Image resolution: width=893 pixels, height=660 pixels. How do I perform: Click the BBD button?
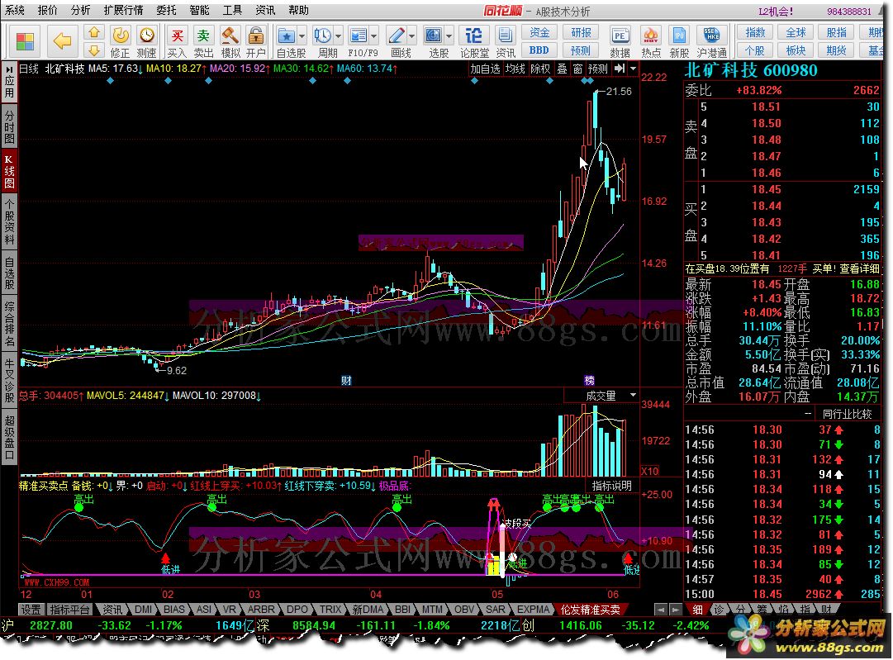click(x=539, y=50)
